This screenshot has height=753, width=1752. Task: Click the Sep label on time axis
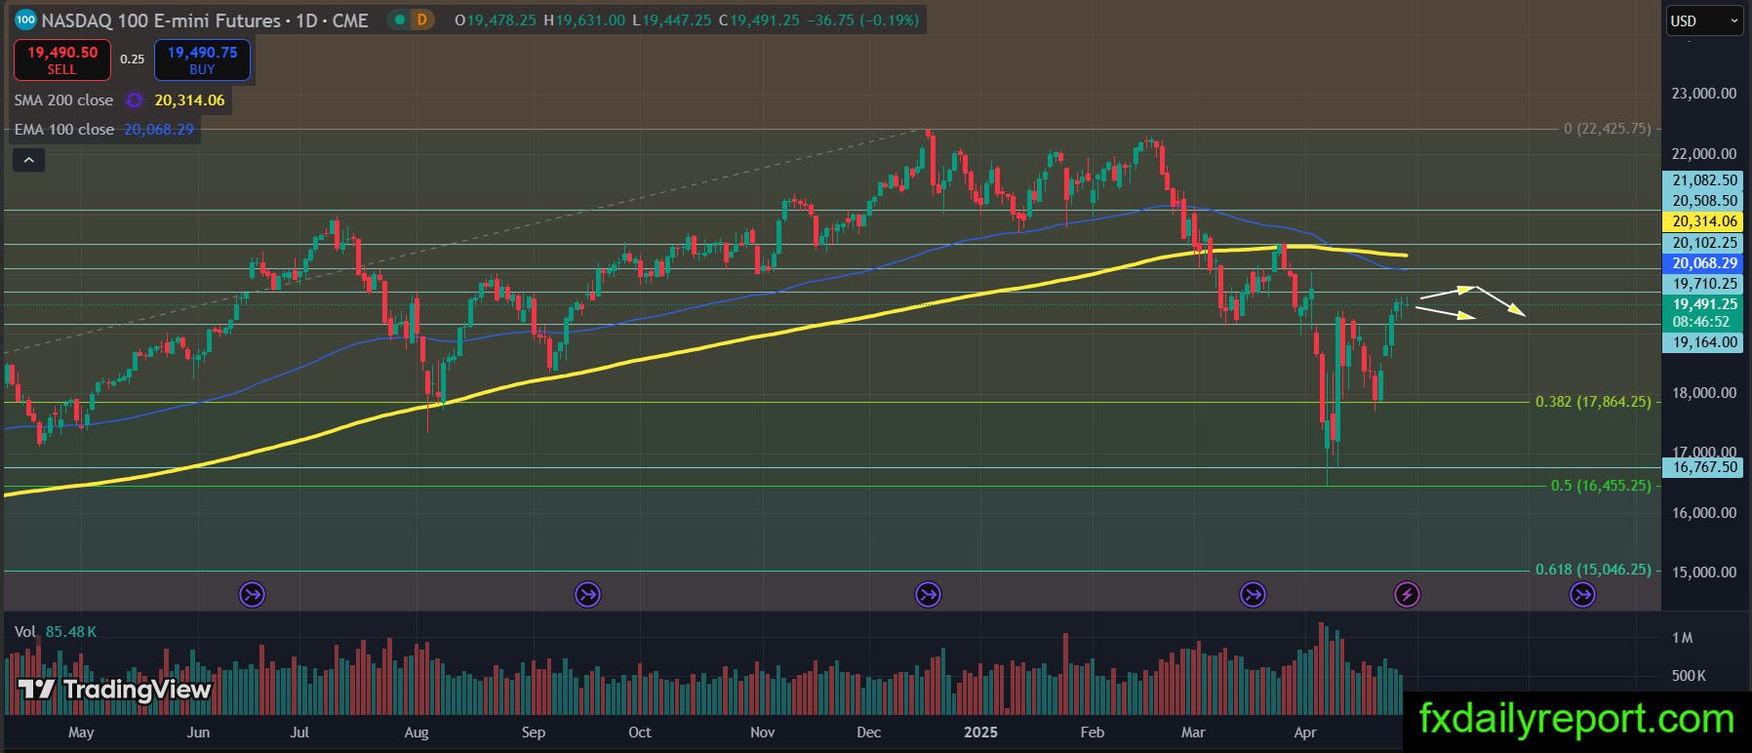point(534,733)
